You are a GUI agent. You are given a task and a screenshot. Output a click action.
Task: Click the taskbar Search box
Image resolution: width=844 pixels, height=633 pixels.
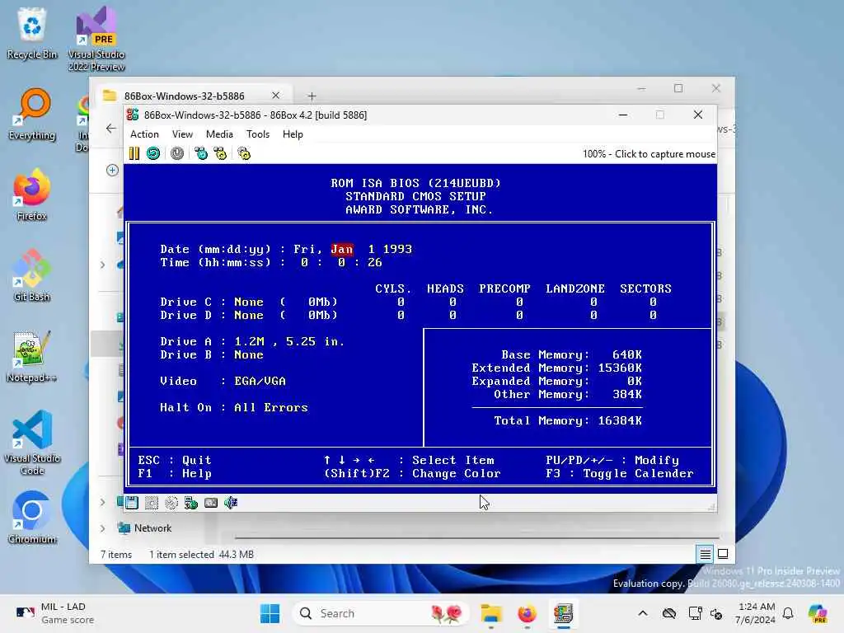click(x=381, y=613)
